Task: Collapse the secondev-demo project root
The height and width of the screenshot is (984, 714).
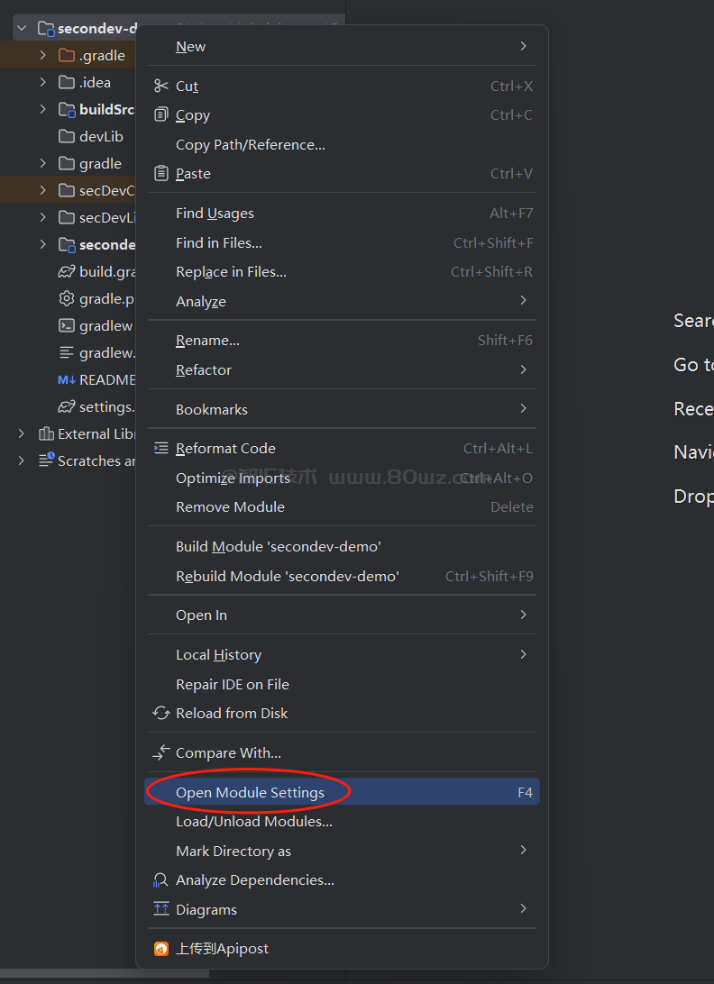Action: [x=22, y=29]
